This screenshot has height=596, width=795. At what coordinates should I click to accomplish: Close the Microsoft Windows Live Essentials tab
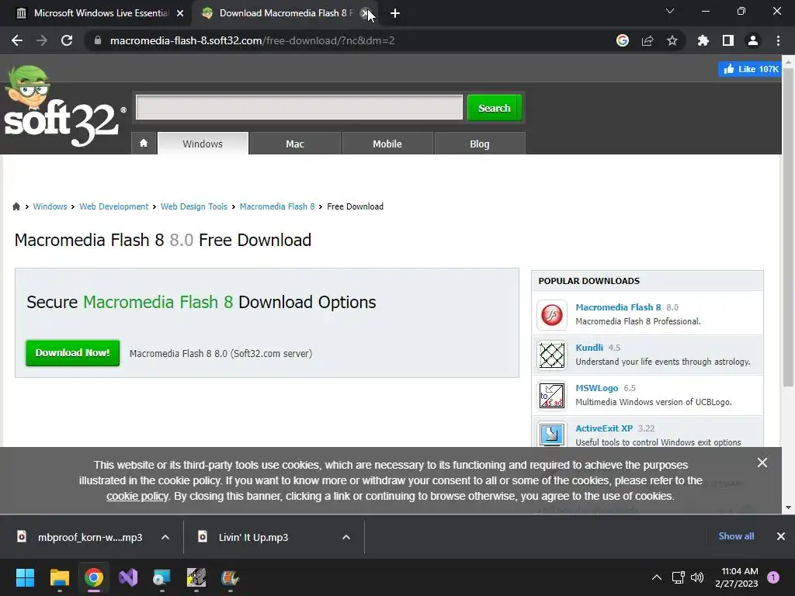(x=180, y=14)
